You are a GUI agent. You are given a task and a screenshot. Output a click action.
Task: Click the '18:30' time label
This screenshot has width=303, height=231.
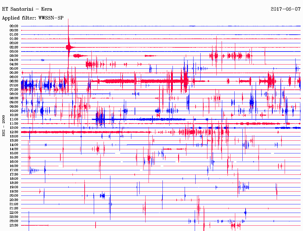14,183
